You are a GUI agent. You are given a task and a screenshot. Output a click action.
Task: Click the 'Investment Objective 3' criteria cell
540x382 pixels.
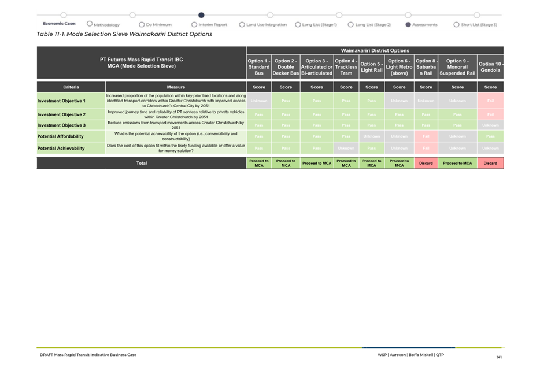tap(71, 125)
